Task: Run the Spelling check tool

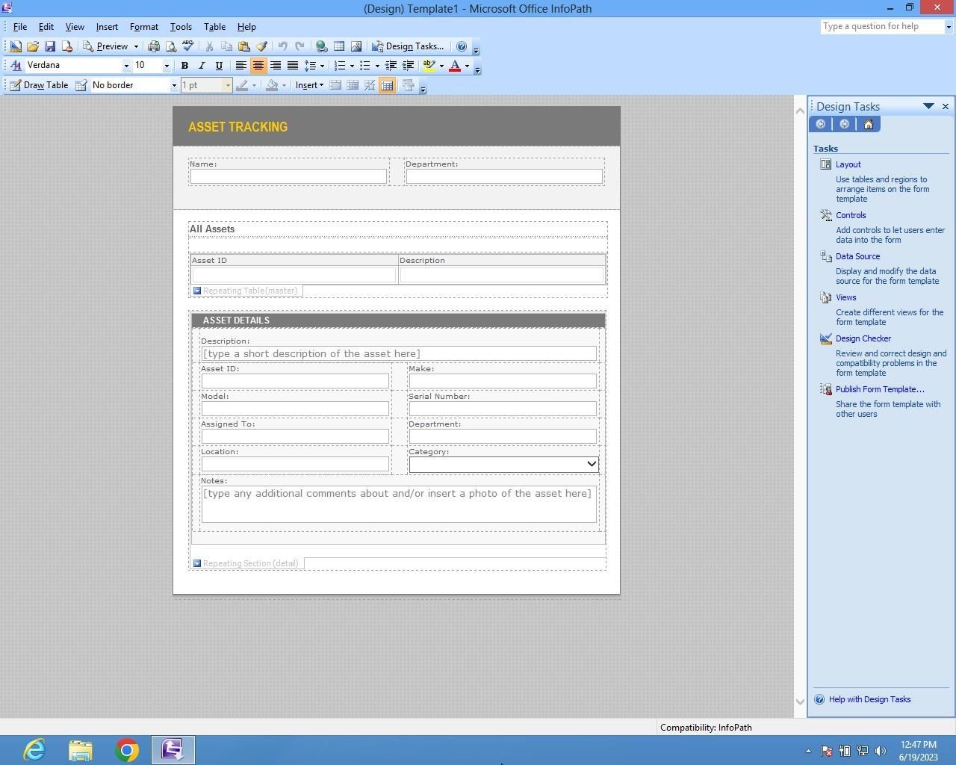Action: [188, 46]
